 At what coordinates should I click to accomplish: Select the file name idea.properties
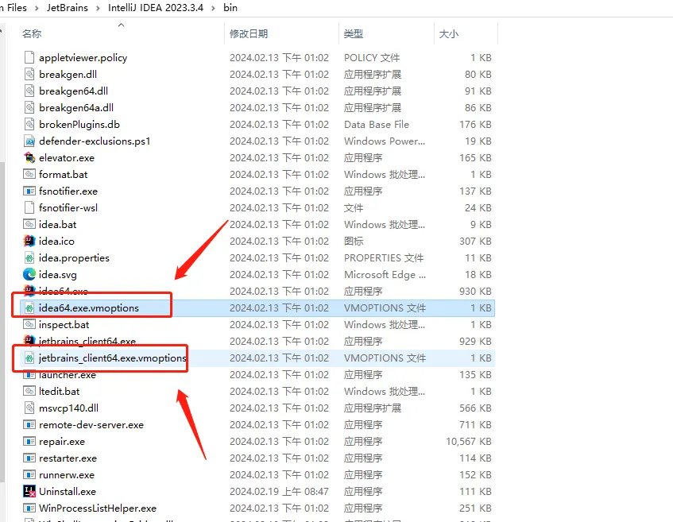74,258
